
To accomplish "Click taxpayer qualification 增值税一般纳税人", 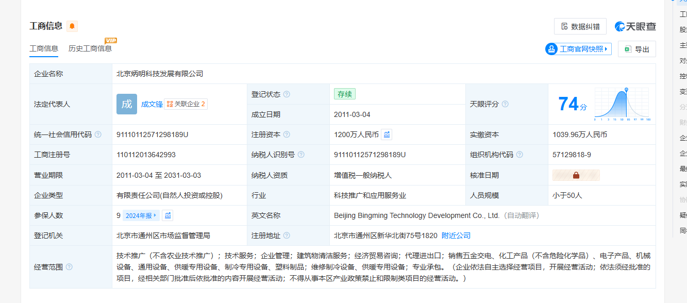I will 363,175.
